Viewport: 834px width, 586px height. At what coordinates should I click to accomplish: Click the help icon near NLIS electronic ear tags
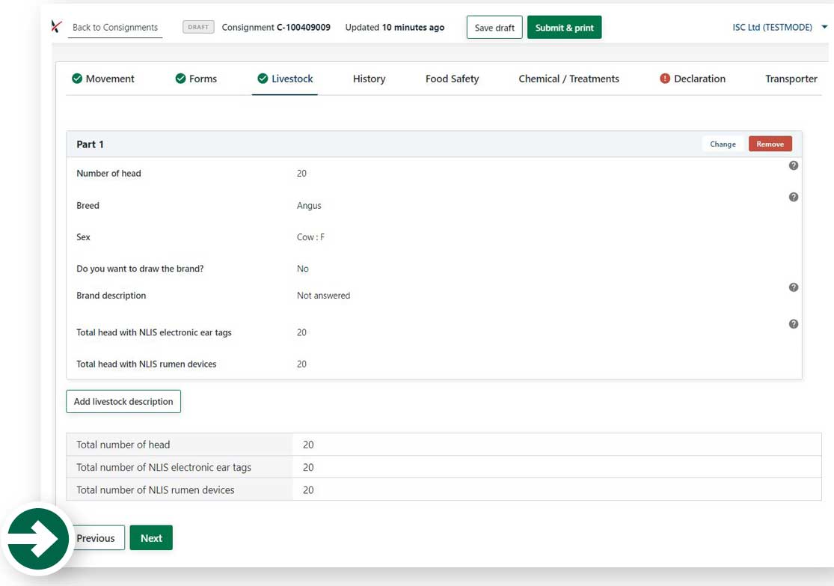tap(794, 323)
